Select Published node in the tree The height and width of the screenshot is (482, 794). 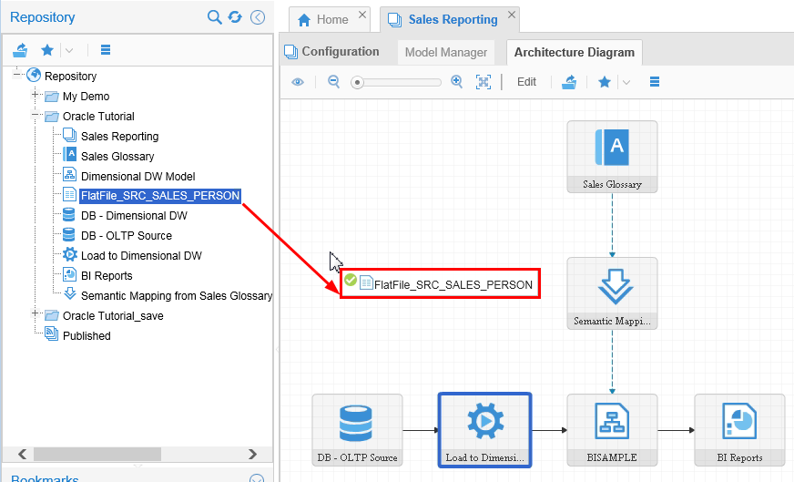click(87, 336)
